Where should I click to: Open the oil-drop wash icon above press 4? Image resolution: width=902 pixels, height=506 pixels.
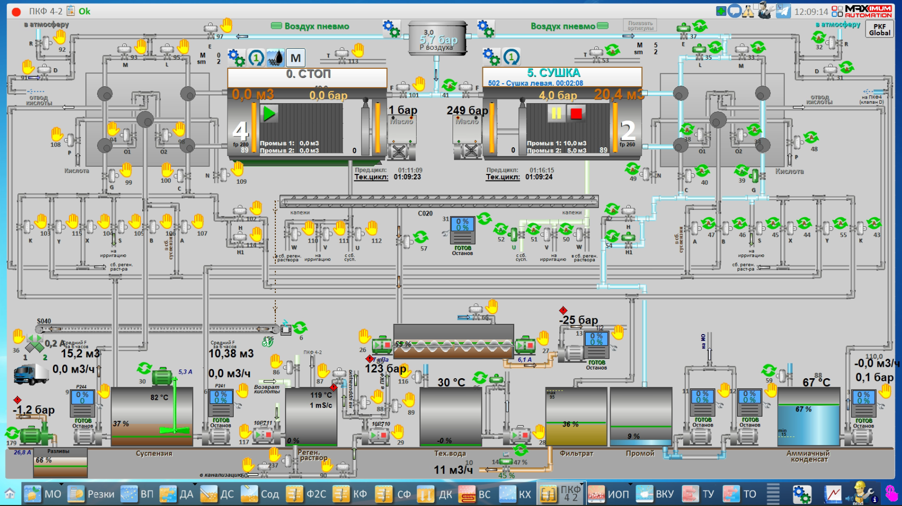[276, 58]
